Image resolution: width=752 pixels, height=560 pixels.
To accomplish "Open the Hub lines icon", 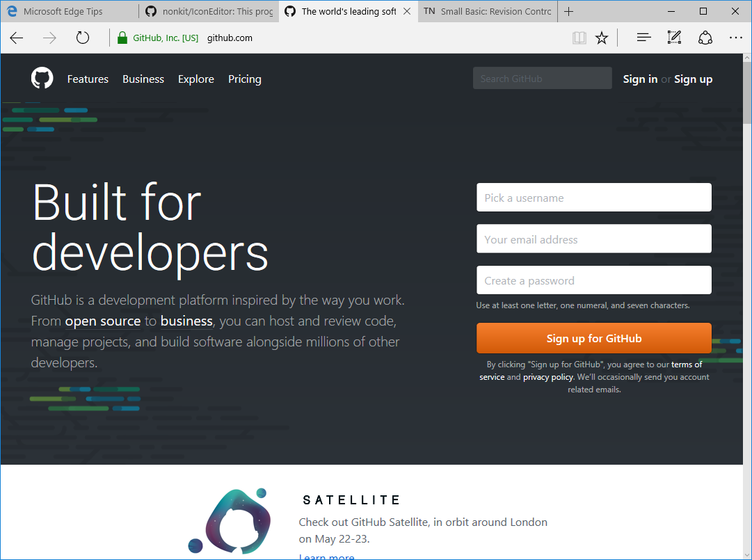I will 643,38.
